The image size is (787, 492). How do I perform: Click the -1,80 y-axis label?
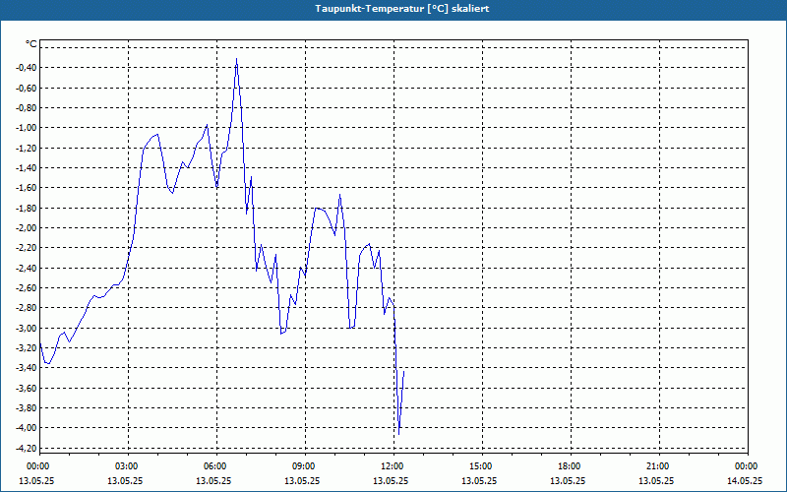pyautogui.click(x=28, y=209)
